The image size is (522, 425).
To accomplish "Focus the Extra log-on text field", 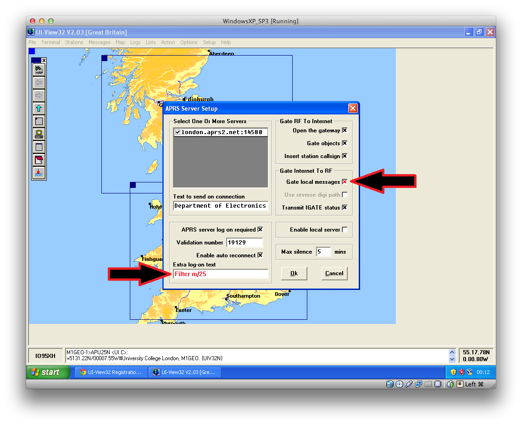I will point(220,274).
